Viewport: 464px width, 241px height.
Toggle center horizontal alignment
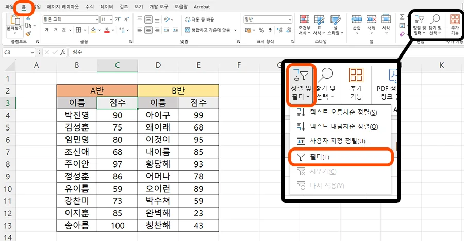148,30
